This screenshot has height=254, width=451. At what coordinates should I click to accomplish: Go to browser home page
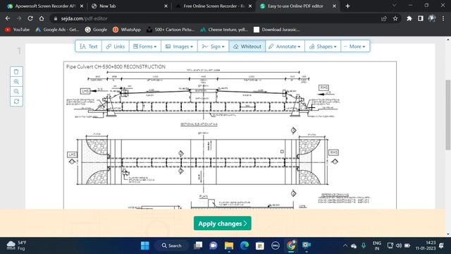(x=42, y=18)
